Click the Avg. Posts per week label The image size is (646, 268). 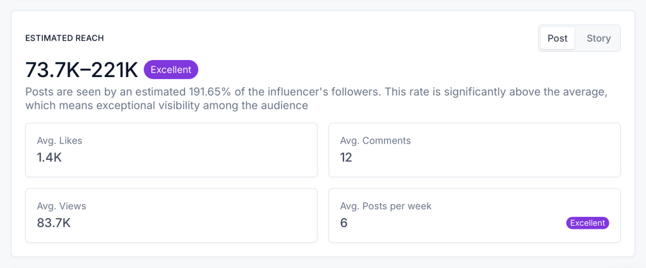point(386,206)
